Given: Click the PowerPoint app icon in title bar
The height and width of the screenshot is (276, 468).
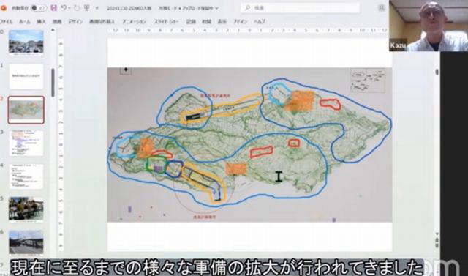Looking at the screenshot, I should click(4, 8).
